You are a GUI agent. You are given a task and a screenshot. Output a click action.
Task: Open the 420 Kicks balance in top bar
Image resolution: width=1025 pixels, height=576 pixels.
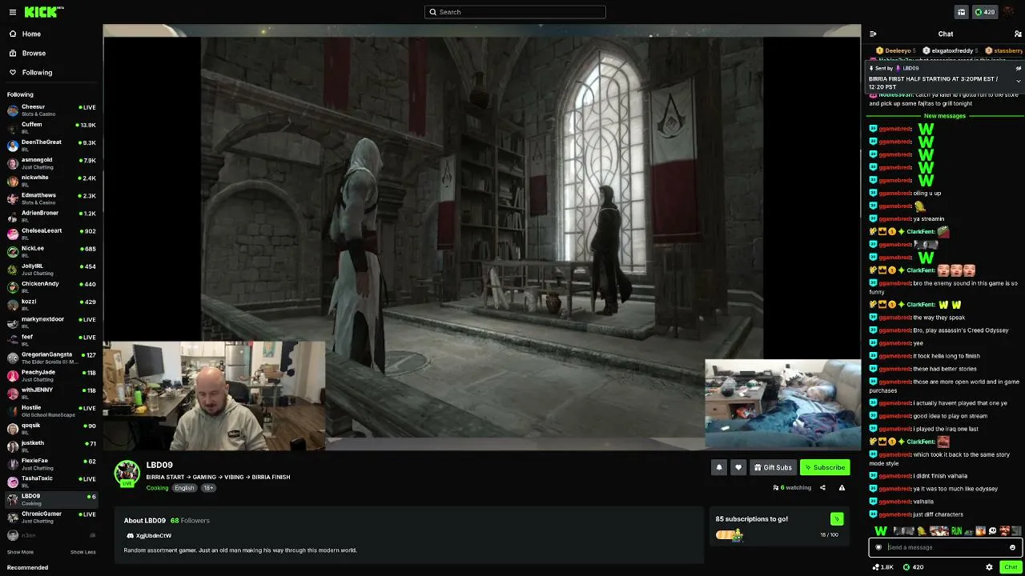(x=984, y=12)
